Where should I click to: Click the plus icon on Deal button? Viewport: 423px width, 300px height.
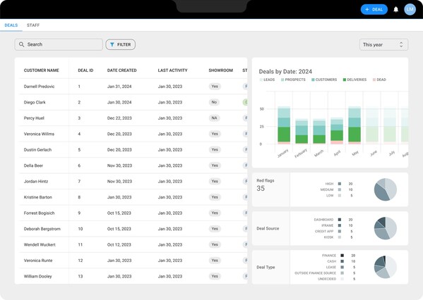click(367, 9)
